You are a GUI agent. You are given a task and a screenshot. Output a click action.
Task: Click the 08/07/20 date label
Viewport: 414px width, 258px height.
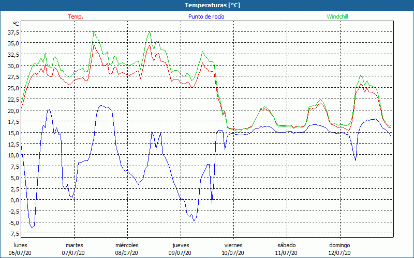pyautogui.click(x=127, y=253)
